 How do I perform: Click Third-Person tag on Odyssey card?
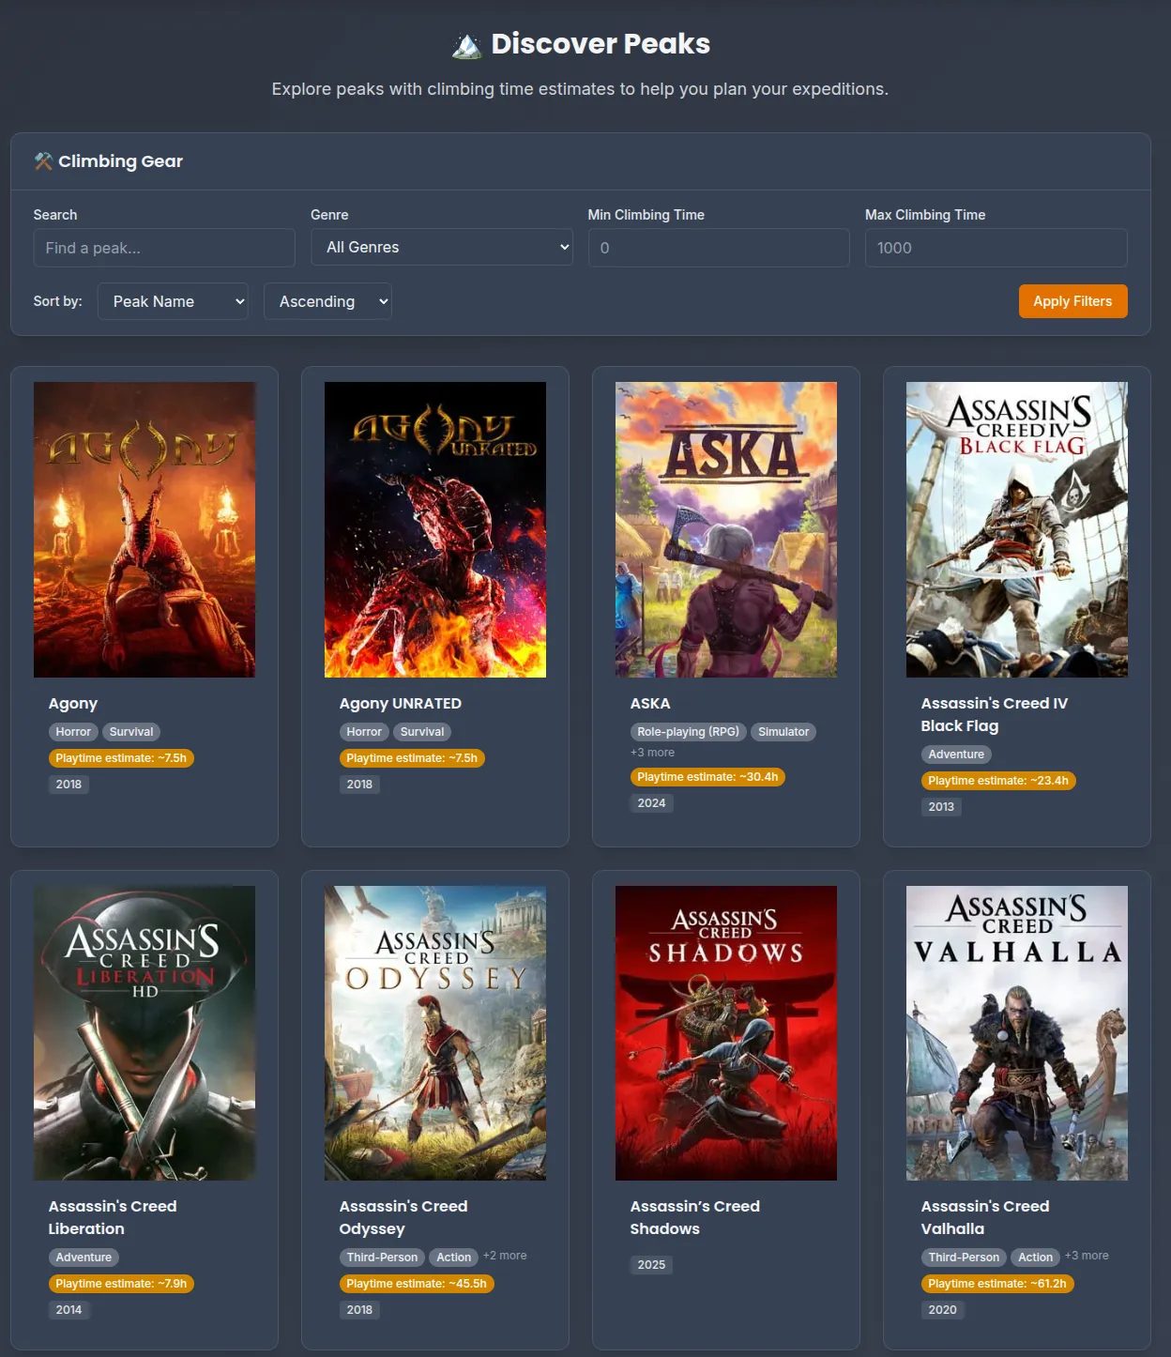[x=382, y=1258]
